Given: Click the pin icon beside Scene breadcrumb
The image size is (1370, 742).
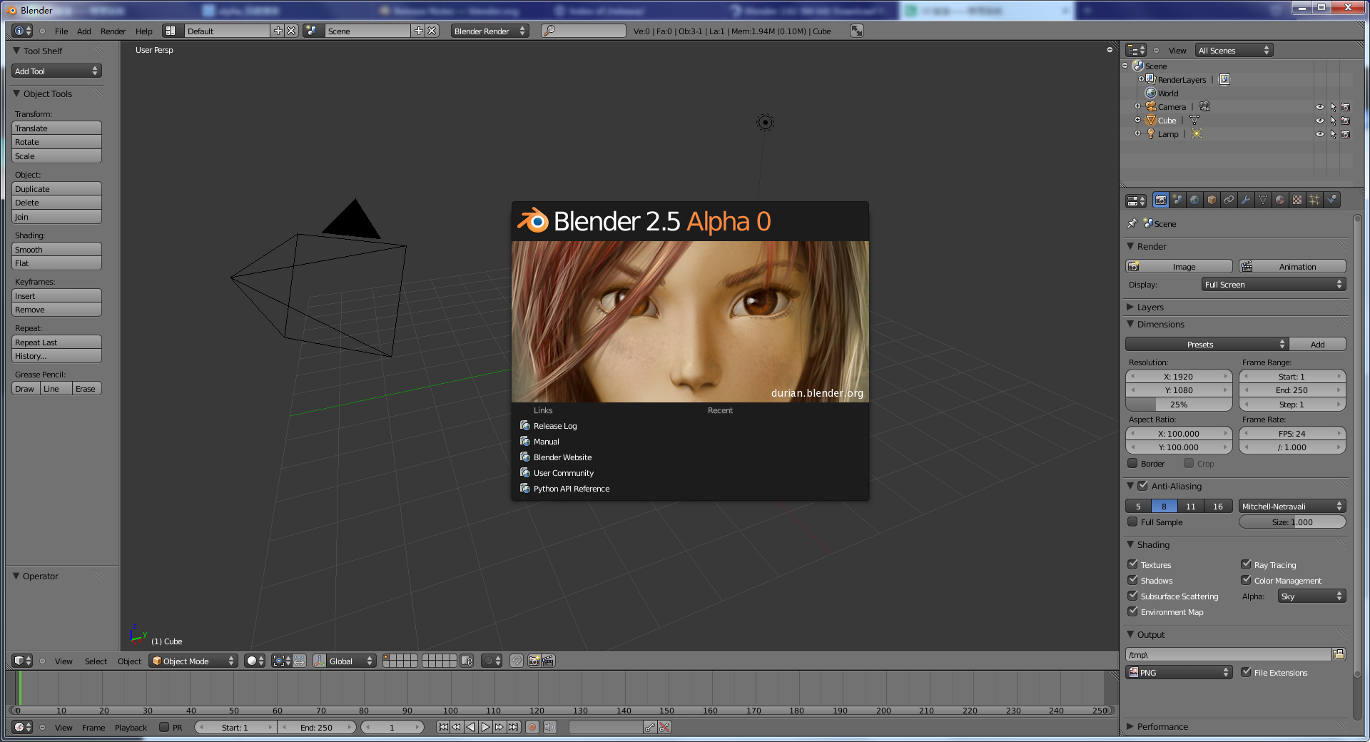Looking at the screenshot, I should point(1132,223).
